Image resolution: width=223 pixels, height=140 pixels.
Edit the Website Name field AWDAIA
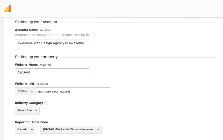click(52, 72)
